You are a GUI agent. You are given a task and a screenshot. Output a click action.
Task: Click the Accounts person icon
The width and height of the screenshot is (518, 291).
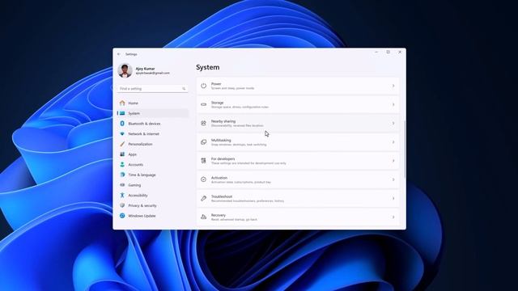pos(122,164)
